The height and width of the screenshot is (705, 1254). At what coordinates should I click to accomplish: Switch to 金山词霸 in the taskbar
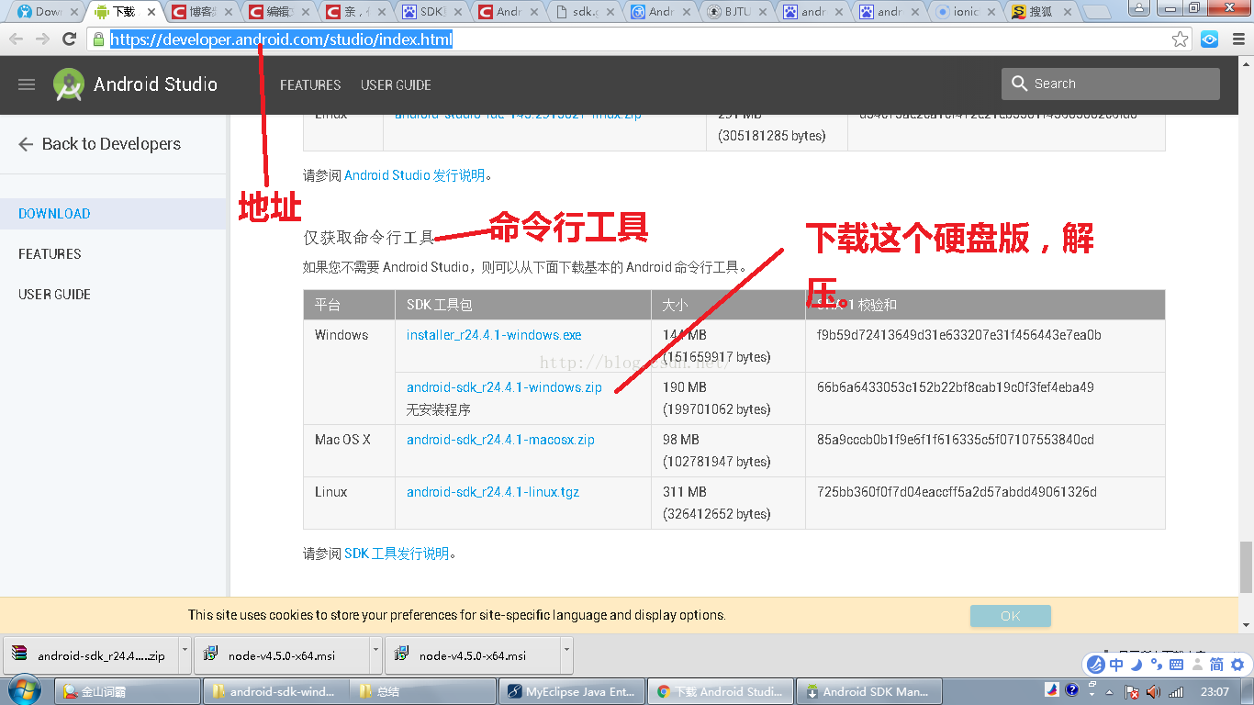tap(128, 691)
